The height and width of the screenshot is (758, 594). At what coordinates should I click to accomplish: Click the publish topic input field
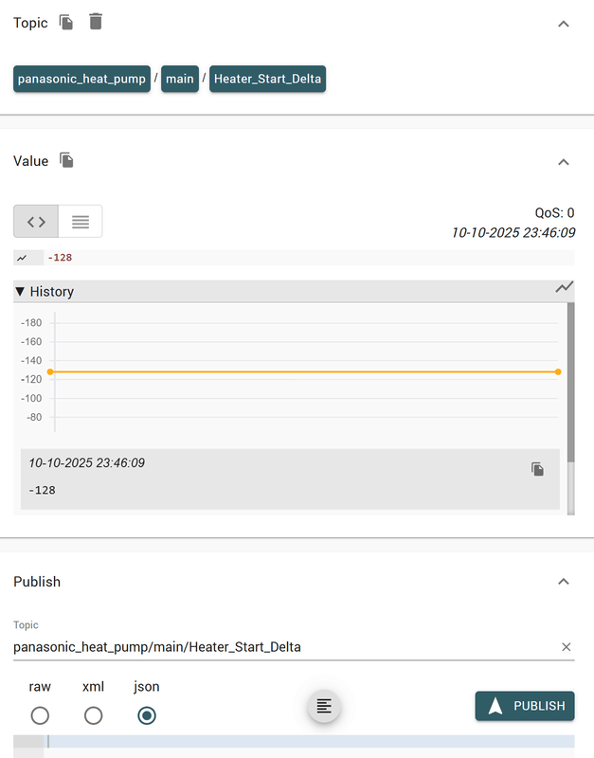pos(284,647)
